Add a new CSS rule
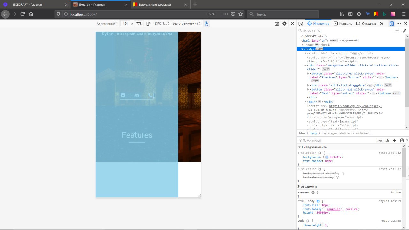Image resolution: width=409 pixels, height=230 pixels. coord(394,141)
